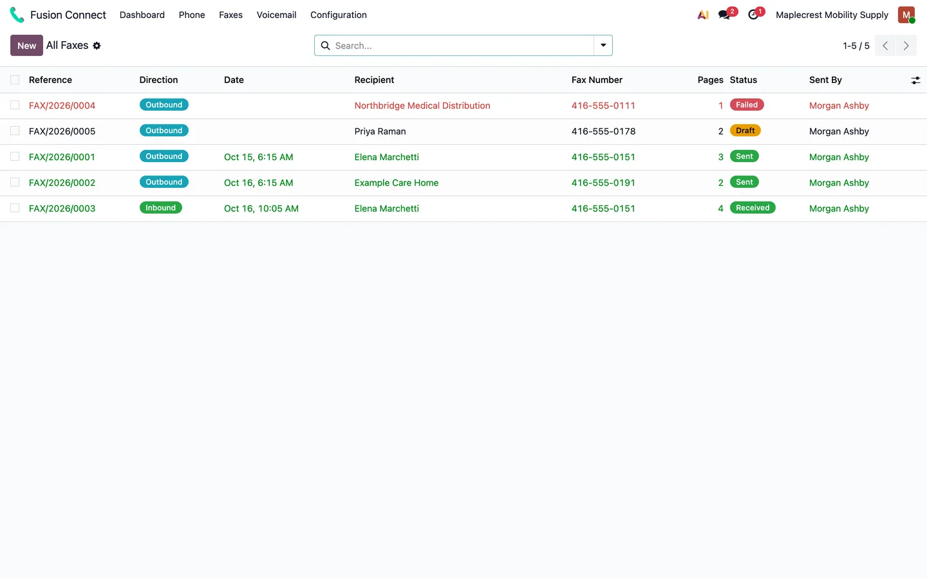
Task: Open the Faxes menu
Action: click(230, 15)
